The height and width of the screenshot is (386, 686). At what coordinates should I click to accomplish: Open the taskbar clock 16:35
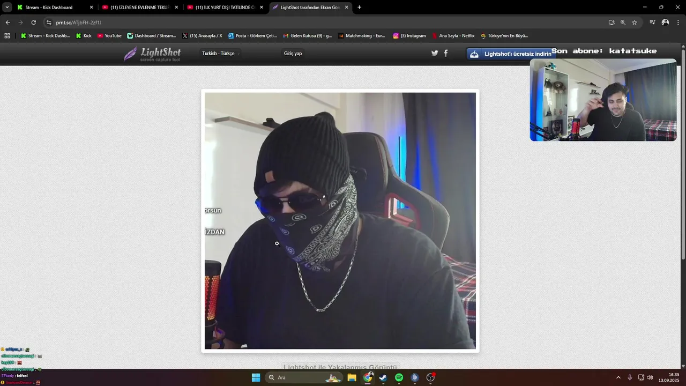[669, 377]
